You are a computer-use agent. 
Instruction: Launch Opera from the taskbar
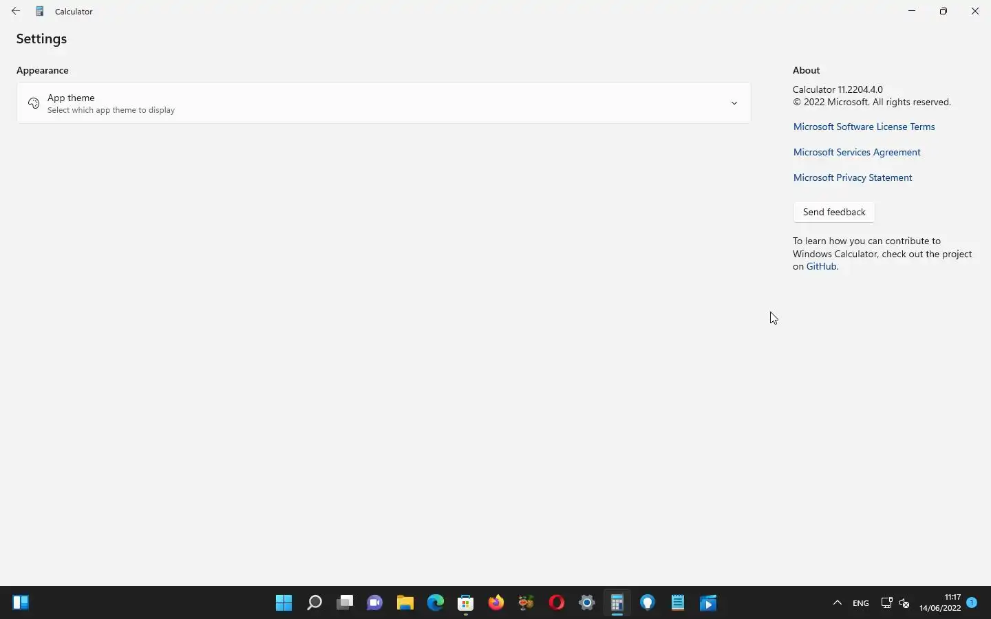[557, 603]
